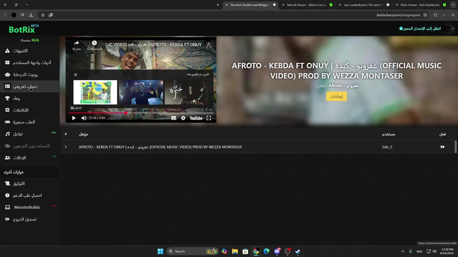Click the taskbar Search box
This screenshot has width=458, height=257.
point(193,251)
